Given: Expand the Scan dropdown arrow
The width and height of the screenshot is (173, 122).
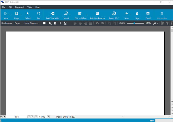Looking at the screenshot, I should 130,15.
